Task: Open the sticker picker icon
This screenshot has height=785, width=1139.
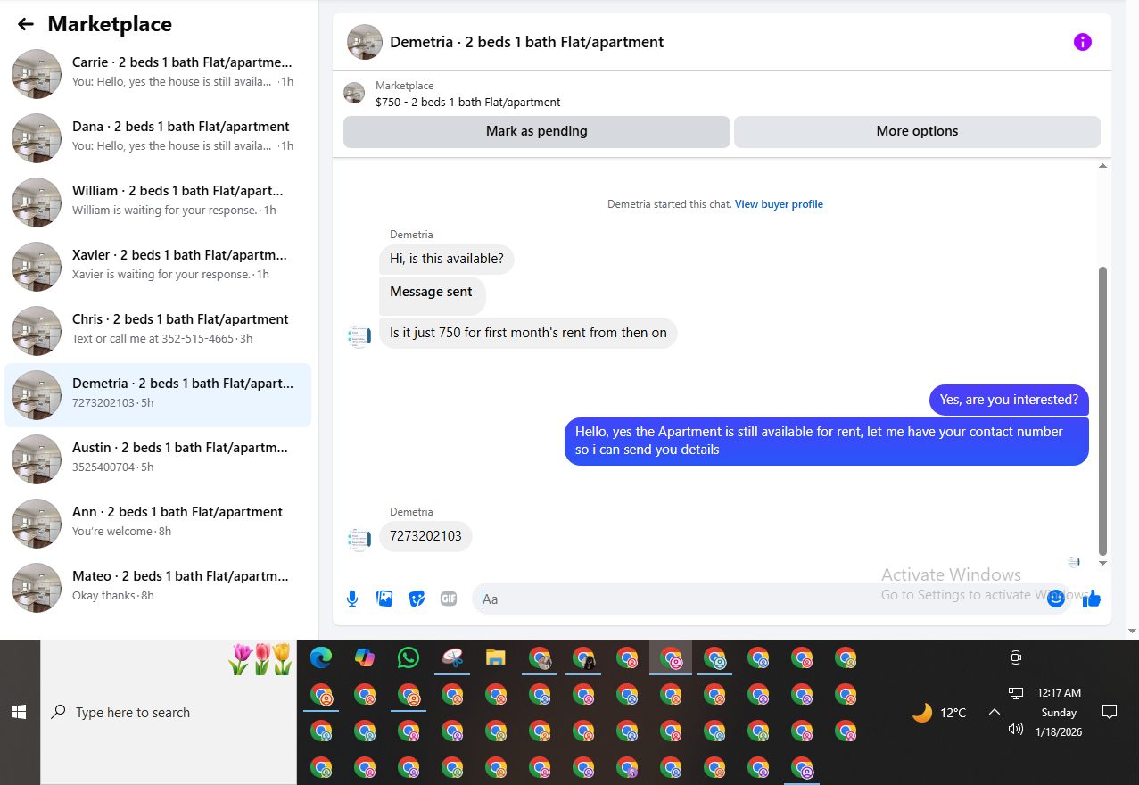Action: click(417, 599)
